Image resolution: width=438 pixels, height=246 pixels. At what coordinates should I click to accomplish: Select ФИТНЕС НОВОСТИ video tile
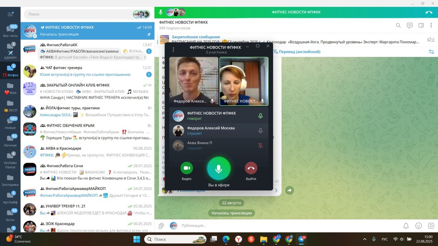(x=244, y=81)
